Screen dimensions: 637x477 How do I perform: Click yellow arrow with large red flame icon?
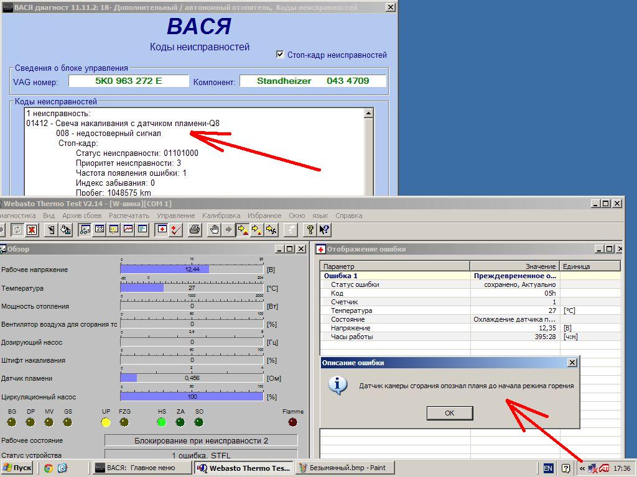(x=243, y=230)
